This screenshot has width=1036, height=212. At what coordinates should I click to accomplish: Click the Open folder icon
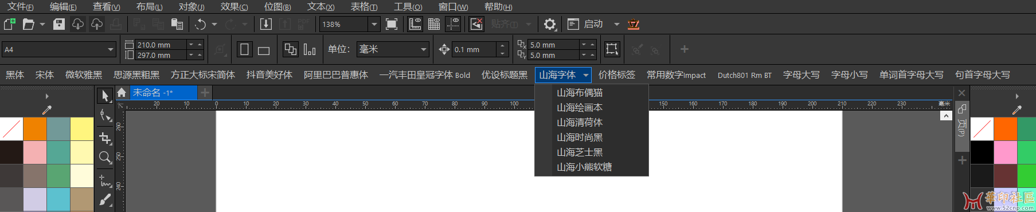point(28,24)
